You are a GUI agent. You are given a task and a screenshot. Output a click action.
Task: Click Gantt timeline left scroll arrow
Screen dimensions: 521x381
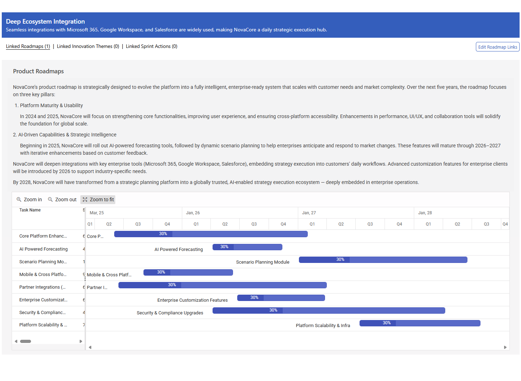pos(90,347)
